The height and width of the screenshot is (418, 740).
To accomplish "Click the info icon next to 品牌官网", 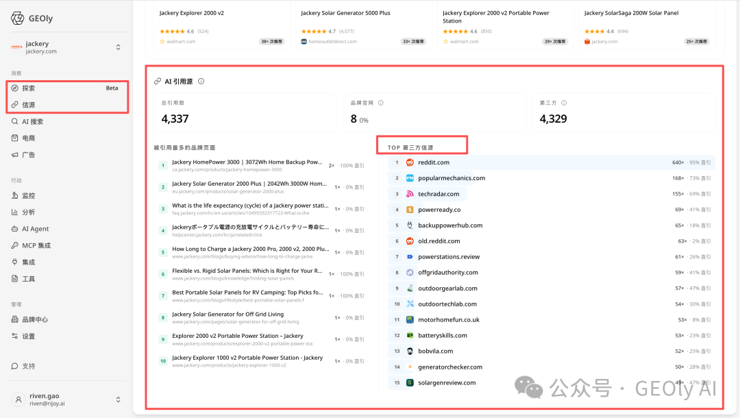I will click(381, 103).
